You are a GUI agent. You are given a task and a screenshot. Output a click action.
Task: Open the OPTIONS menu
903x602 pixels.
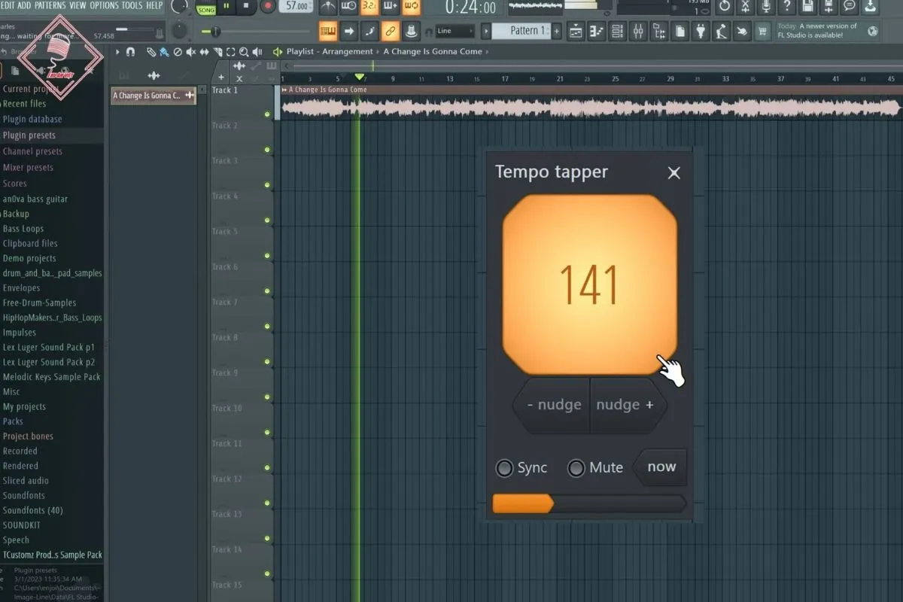click(104, 5)
